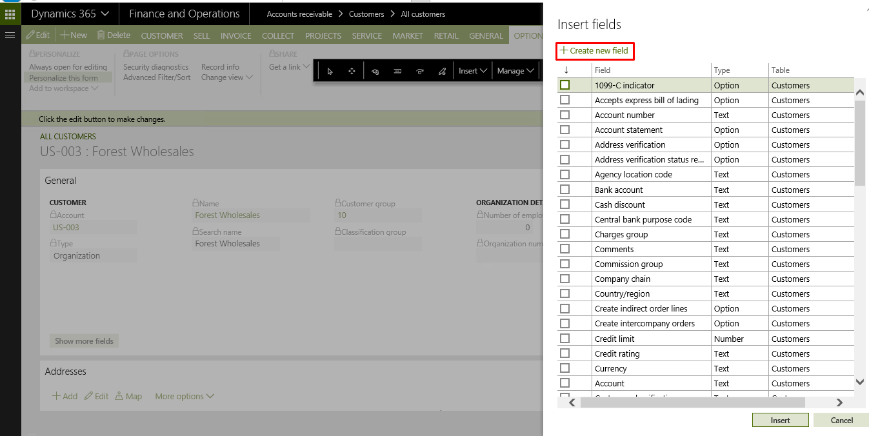Image resolution: width=869 pixels, height=436 pixels.
Task: Open the PROJECTS tab
Action: pyautogui.click(x=323, y=35)
